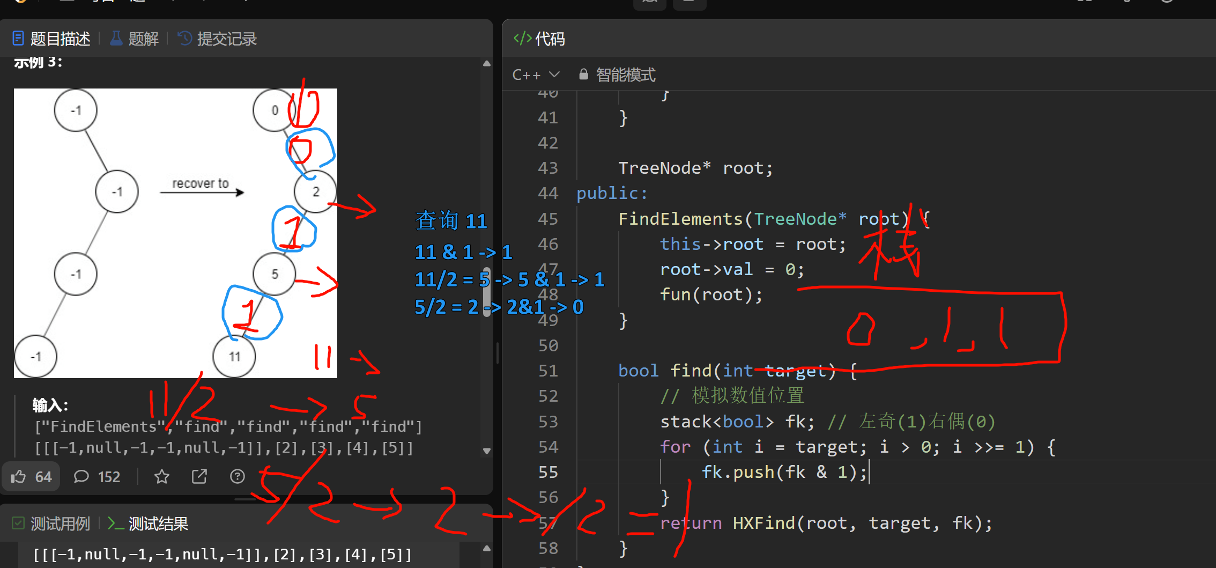Screen dimensions: 1216x568
Task: Click the 题解 flask icon
Action: pyautogui.click(x=116, y=39)
